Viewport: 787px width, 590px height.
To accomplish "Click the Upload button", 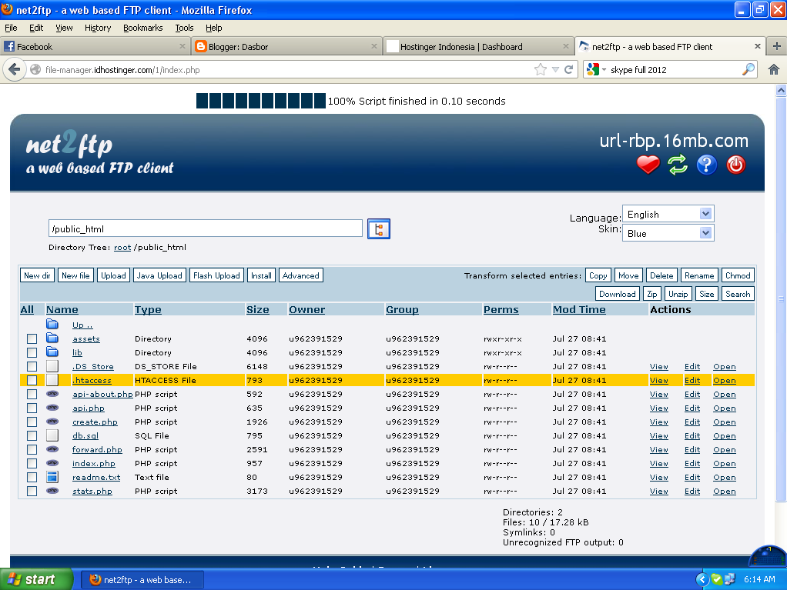I will coord(113,275).
